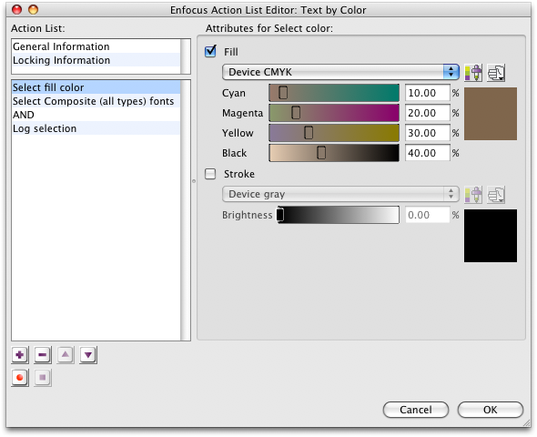Click the black Stroke color preview swatch
Viewport: 537px width, 437px height.
coord(491,236)
